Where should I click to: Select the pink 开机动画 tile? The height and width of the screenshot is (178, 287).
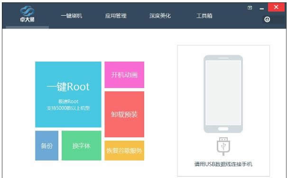tap(124, 75)
